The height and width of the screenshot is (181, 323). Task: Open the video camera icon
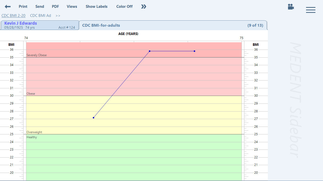click(291, 7)
